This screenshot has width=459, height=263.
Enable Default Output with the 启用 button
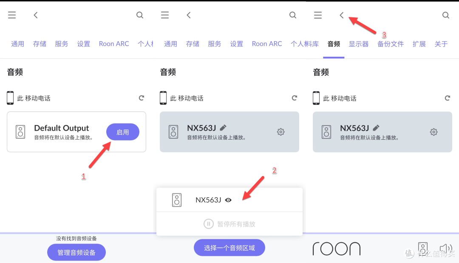(123, 132)
